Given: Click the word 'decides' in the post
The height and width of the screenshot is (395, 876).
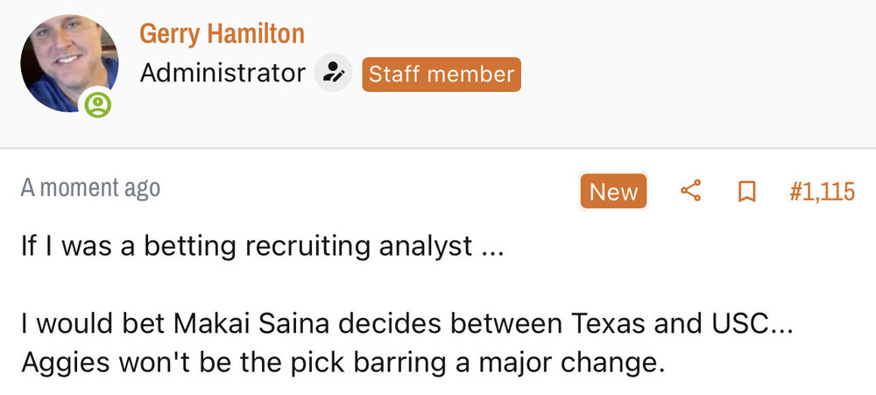Looking at the screenshot, I should (x=373, y=325).
